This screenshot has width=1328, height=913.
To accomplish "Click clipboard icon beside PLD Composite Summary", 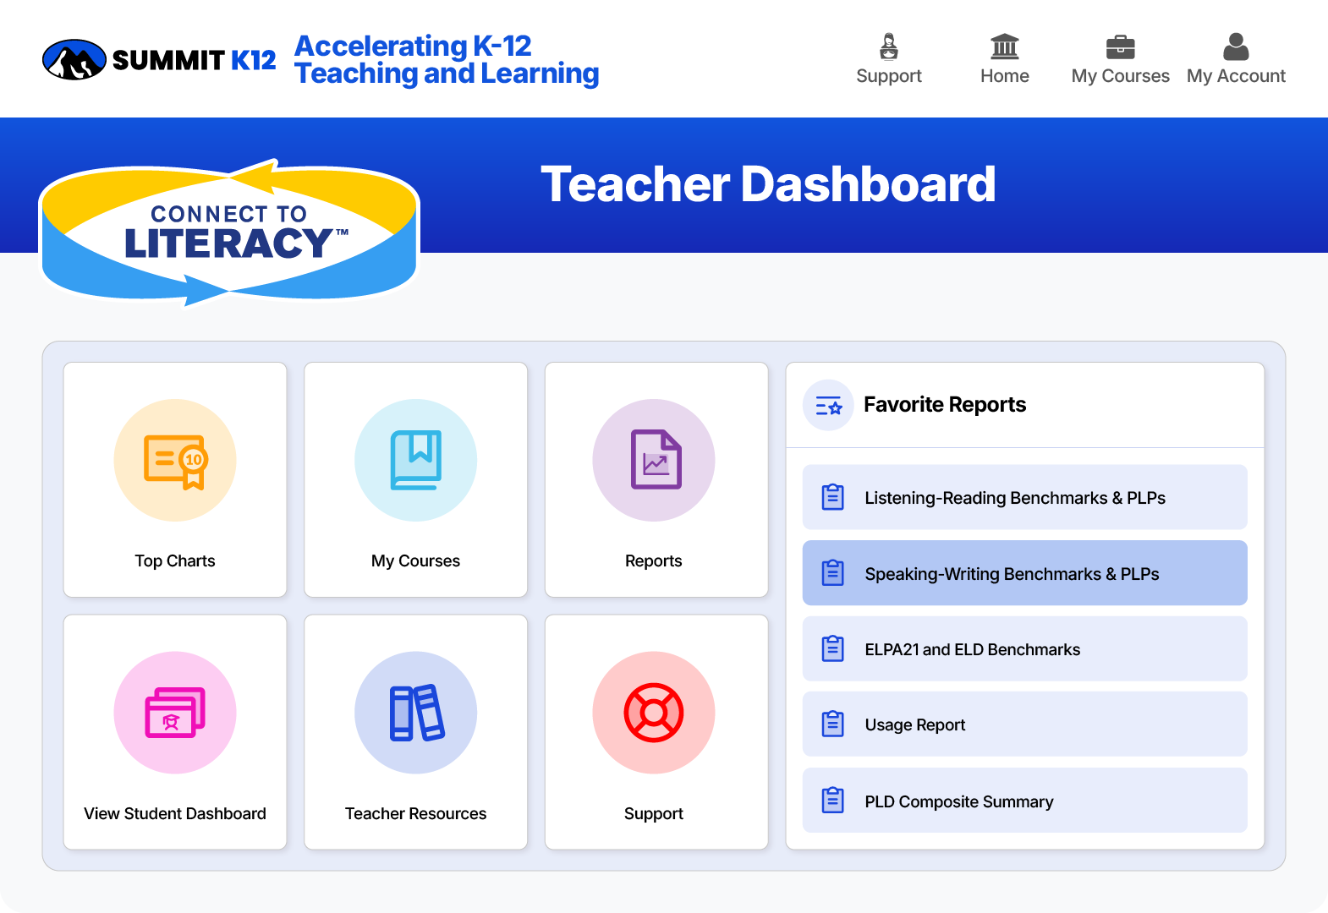I will [x=833, y=800].
